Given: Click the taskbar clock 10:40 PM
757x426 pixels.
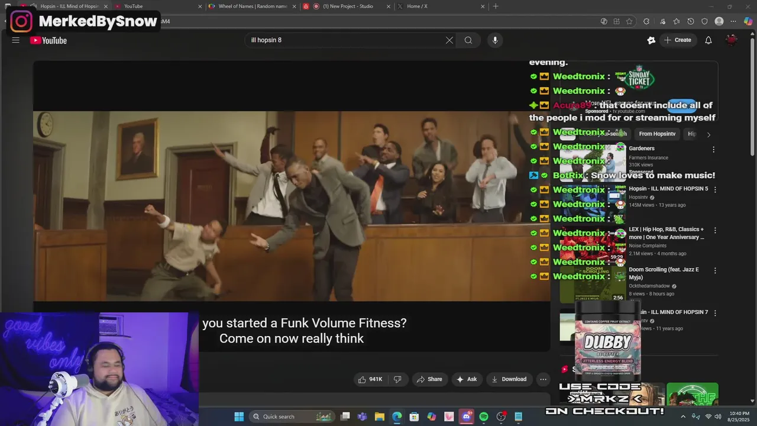Looking at the screenshot, I should pos(739,417).
